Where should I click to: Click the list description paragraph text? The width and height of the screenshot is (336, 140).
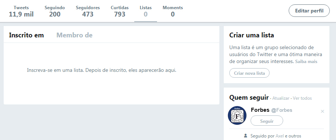275,54
